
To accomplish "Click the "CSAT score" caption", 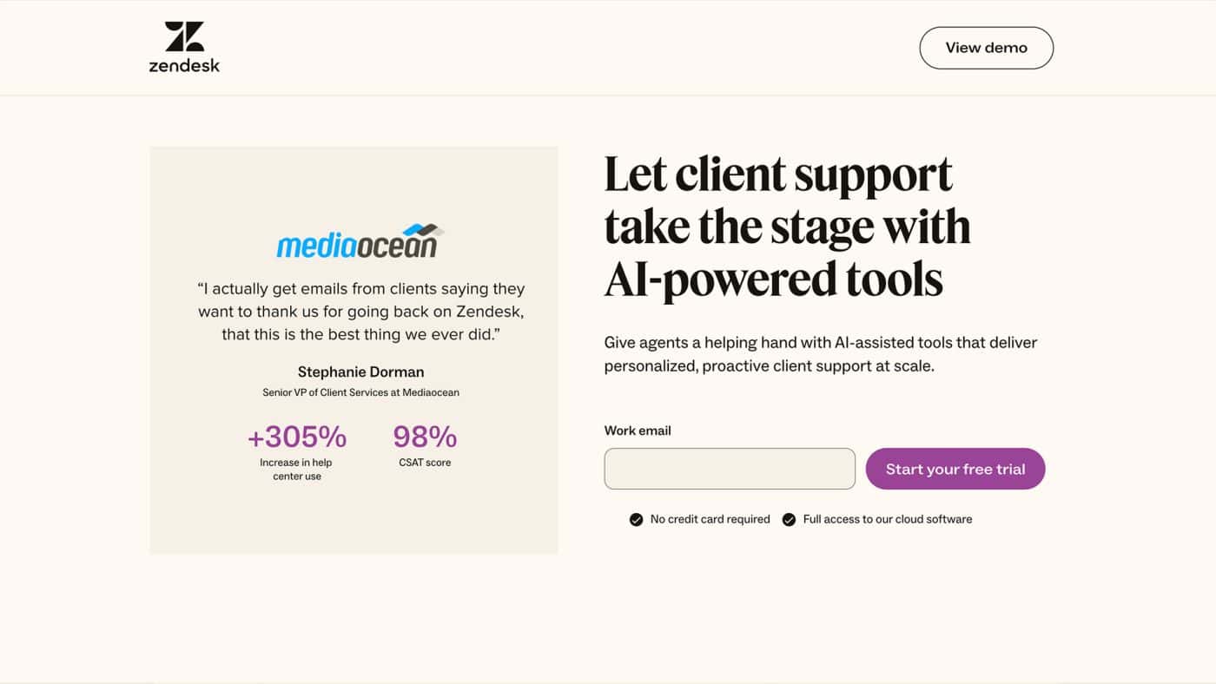I will (425, 463).
